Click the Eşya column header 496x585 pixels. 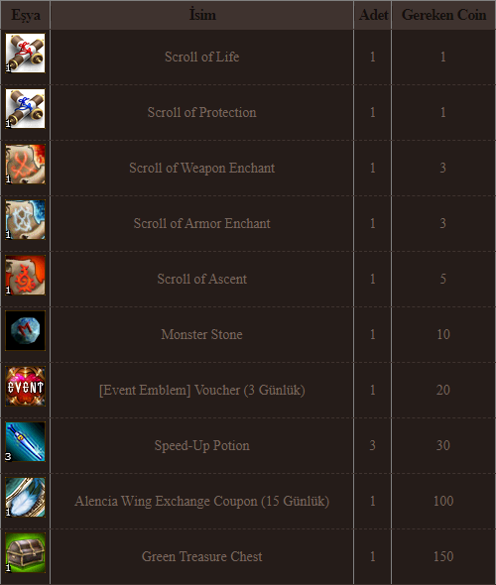26,15
